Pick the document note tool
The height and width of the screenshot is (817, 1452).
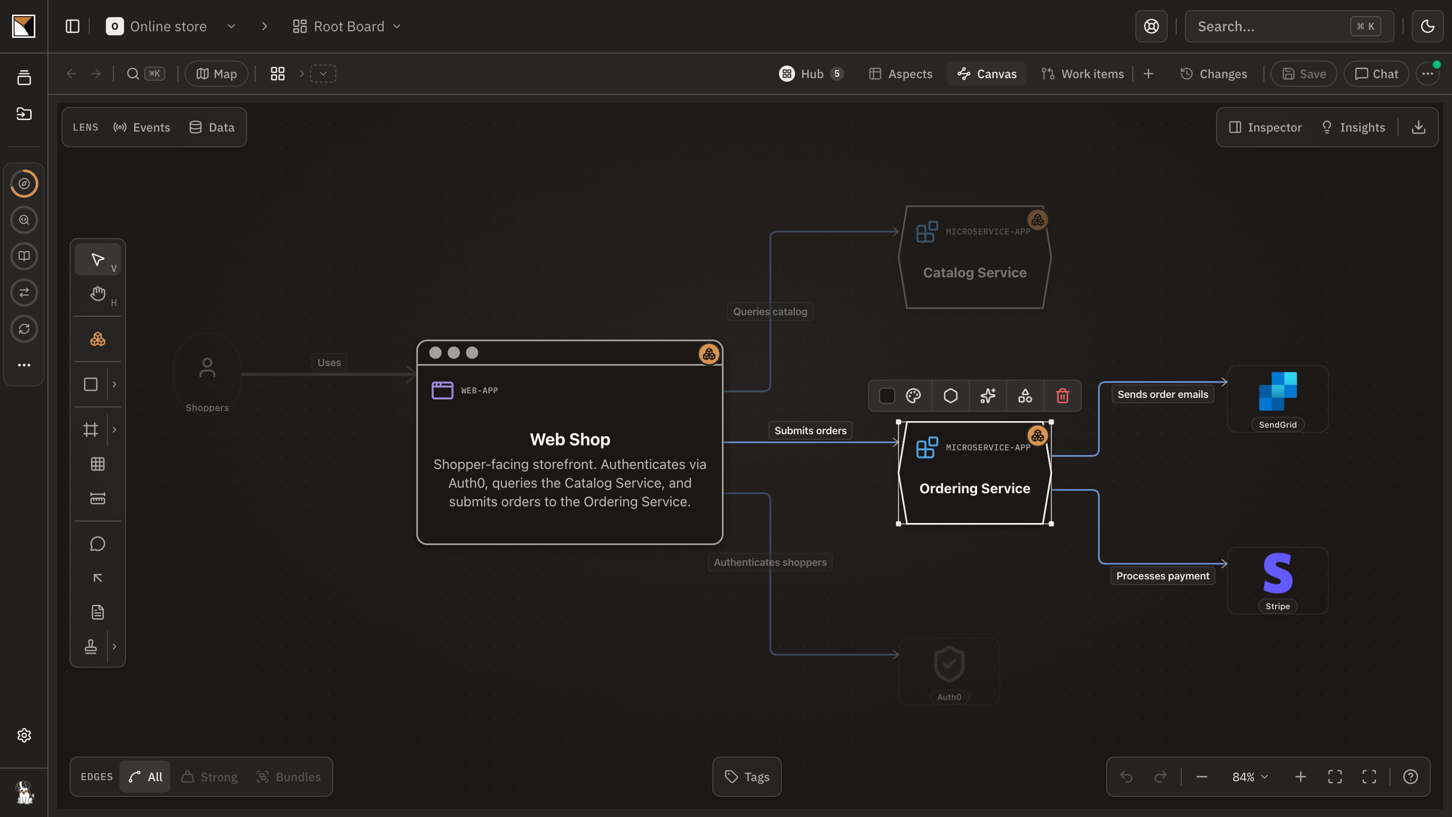97,612
